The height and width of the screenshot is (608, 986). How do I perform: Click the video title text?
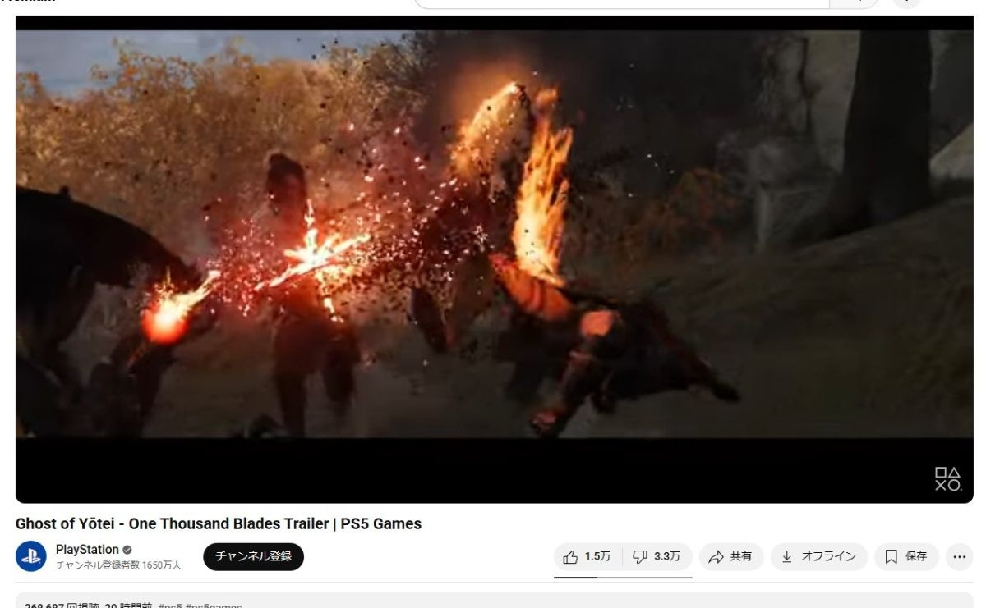point(219,523)
